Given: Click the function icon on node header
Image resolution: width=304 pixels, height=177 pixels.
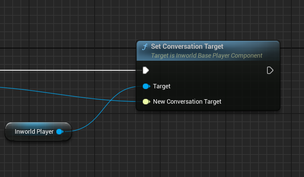Looking at the screenshot, I should (145, 47).
